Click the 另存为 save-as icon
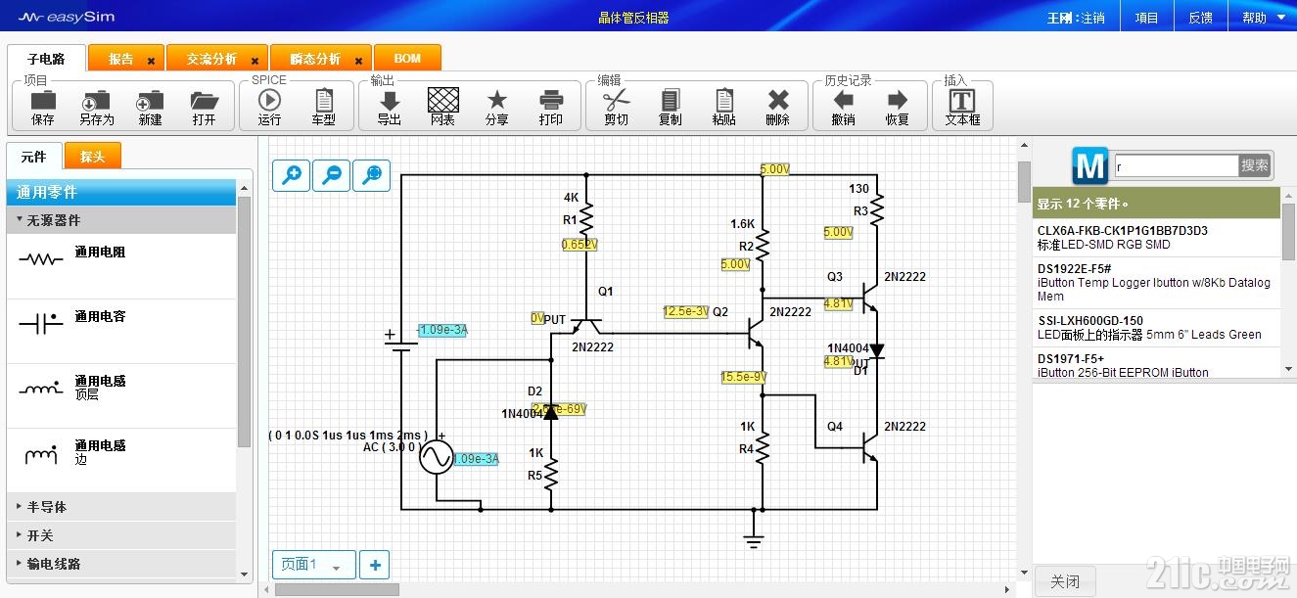This screenshot has height=598, width=1297. 96,100
